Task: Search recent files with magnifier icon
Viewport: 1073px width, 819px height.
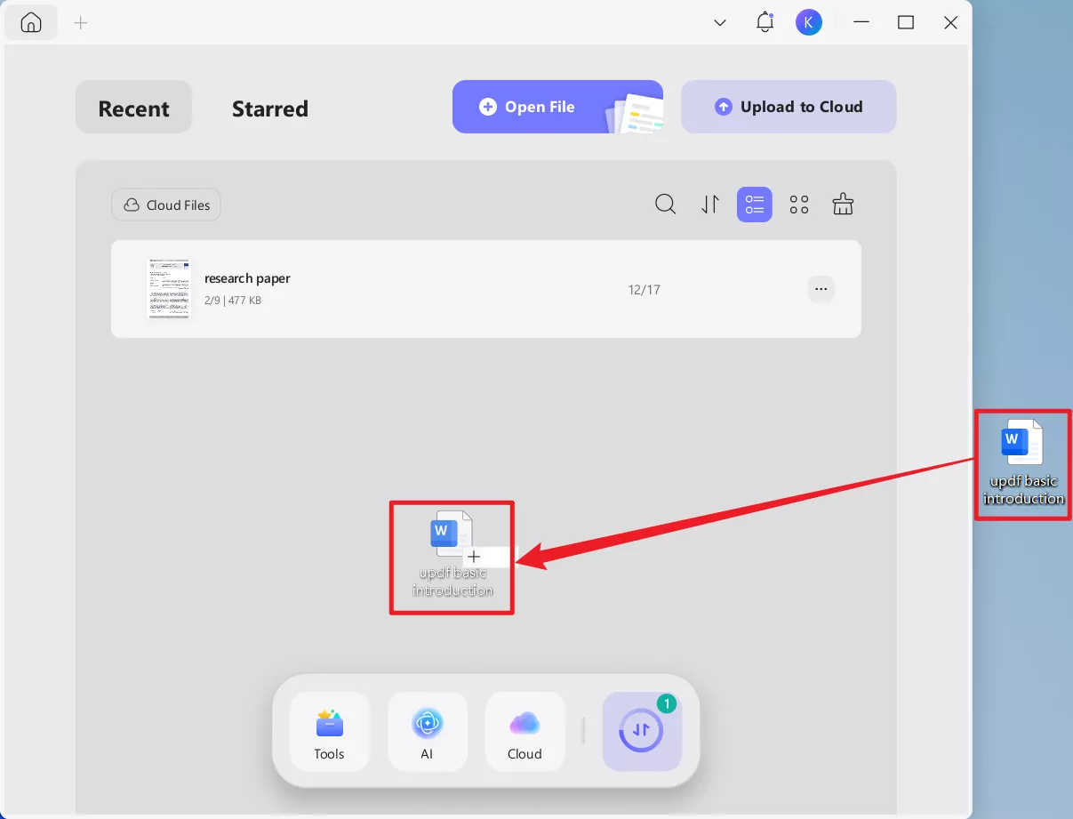Action: 665,205
